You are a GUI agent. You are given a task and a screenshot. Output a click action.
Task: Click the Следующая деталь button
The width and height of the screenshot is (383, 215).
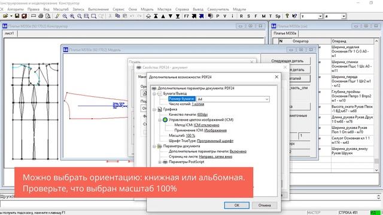pyautogui.click(x=287, y=61)
